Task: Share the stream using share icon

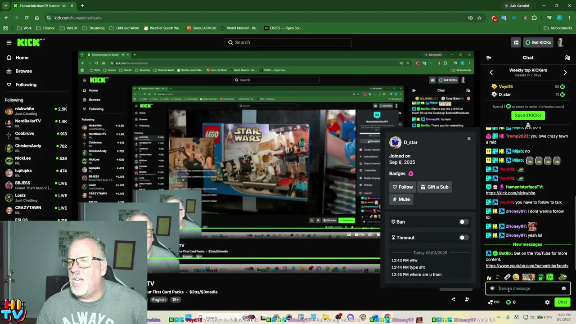Action: 453,299
